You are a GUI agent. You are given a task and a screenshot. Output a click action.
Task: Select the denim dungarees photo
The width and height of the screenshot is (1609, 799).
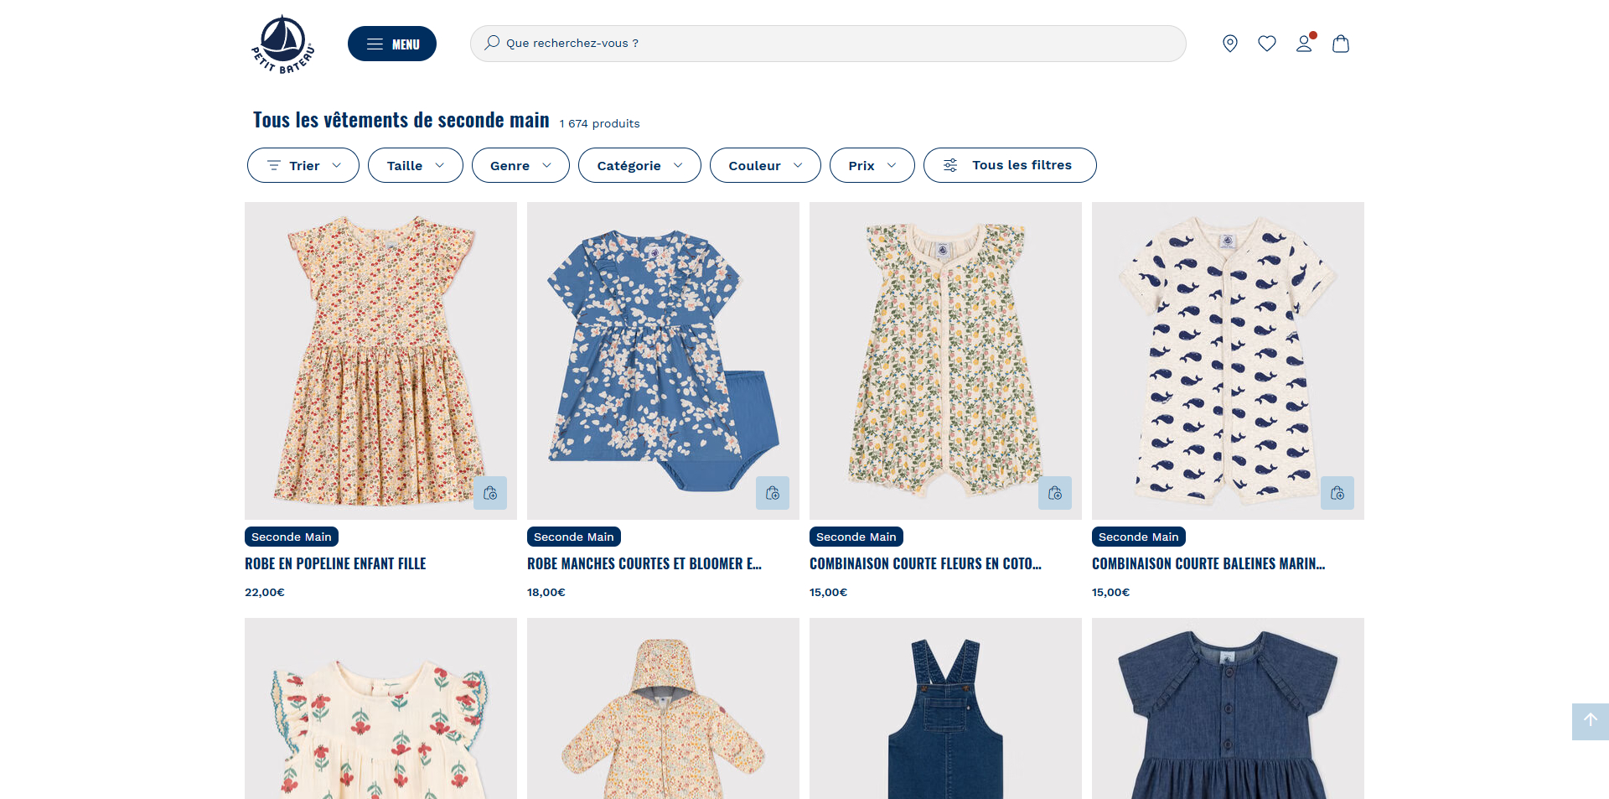[x=945, y=708]
